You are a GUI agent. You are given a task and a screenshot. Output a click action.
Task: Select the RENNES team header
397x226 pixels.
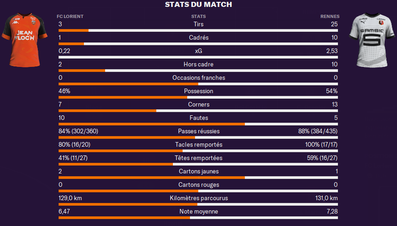point(330,17)
